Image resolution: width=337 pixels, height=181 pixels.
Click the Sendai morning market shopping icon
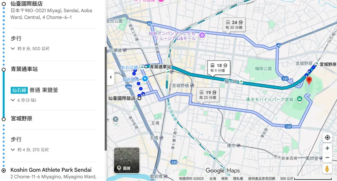coord(145,79)
